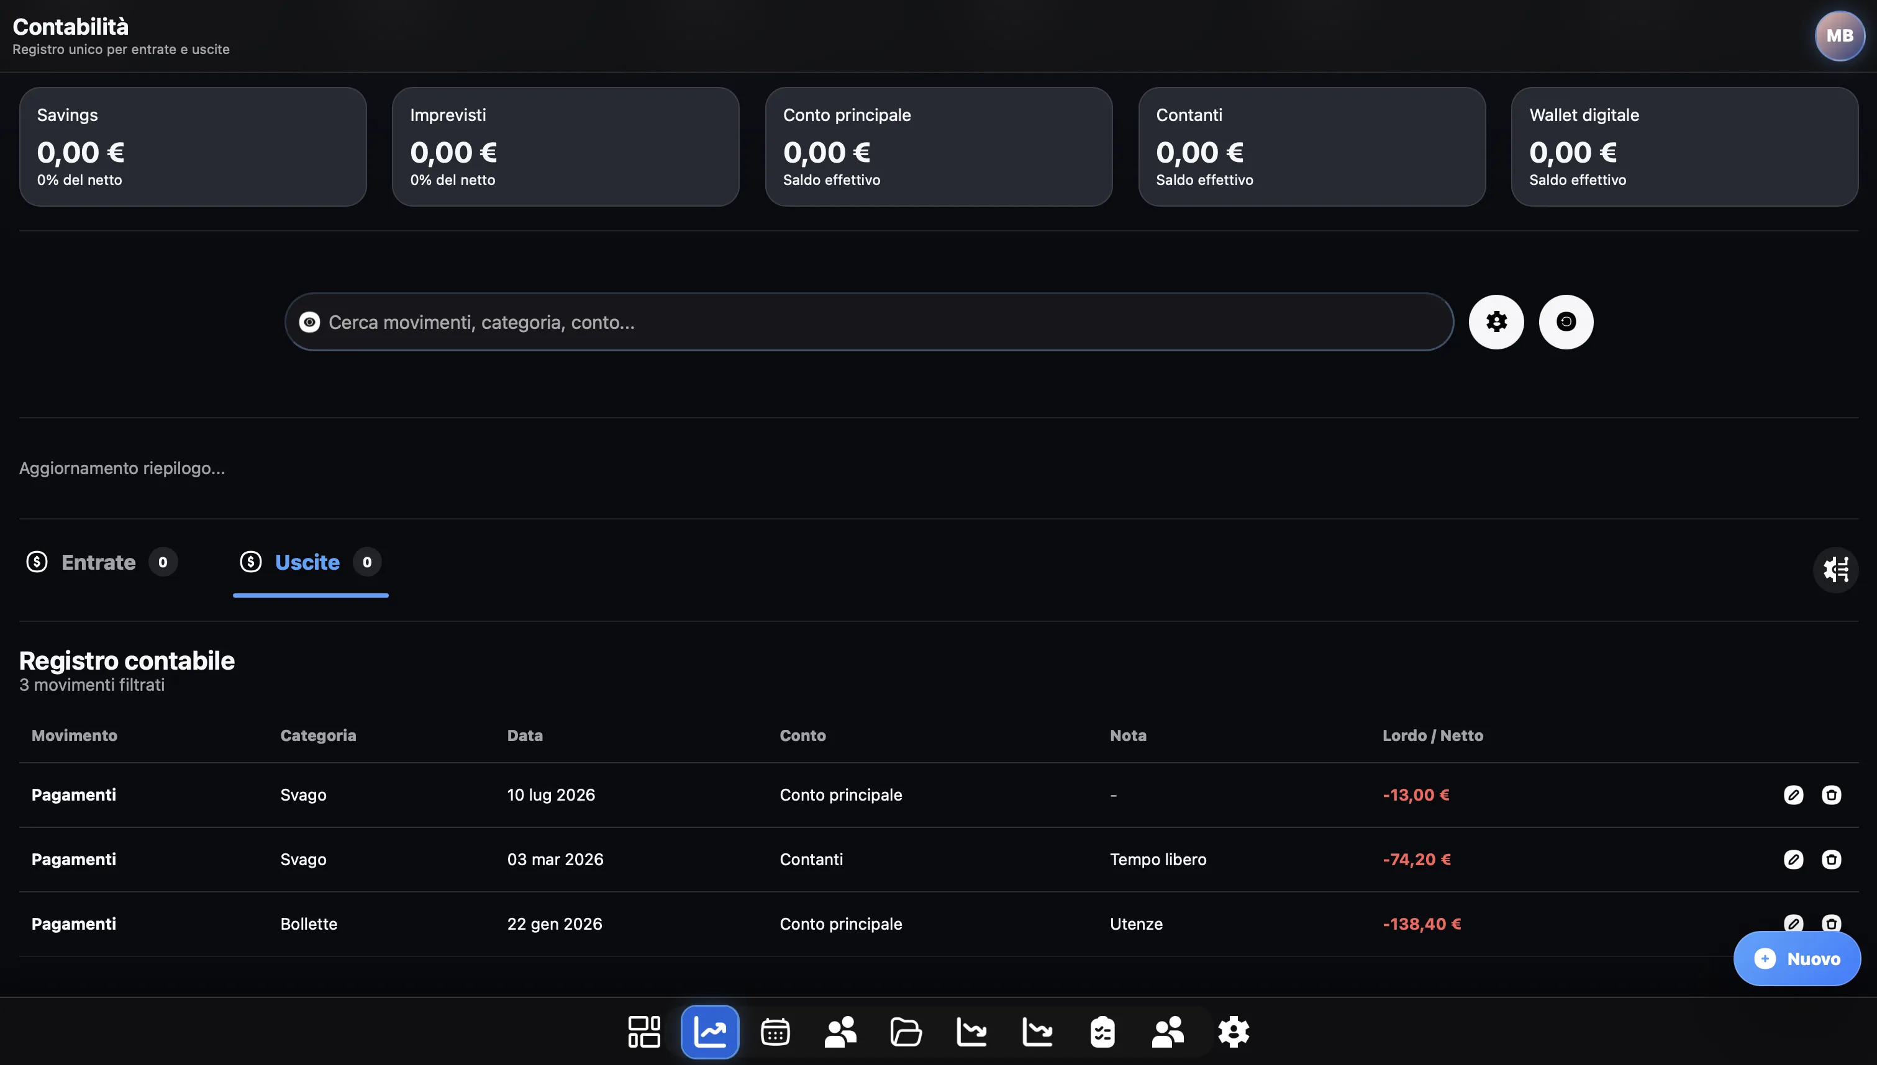Open the folder icon in bottom dock
Image resolution: width=1877 pixels, height=1065 pixels.
906,1031
